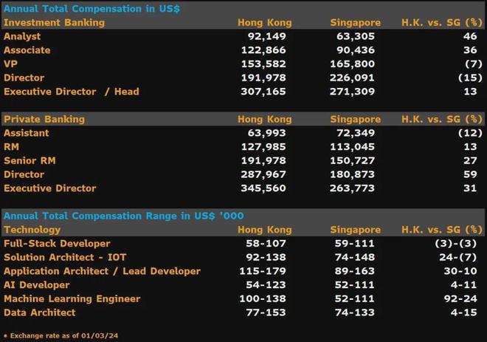487x342 pixels.
Task: Click the 'Associate' row label
Action: click(x=27, y=50)
